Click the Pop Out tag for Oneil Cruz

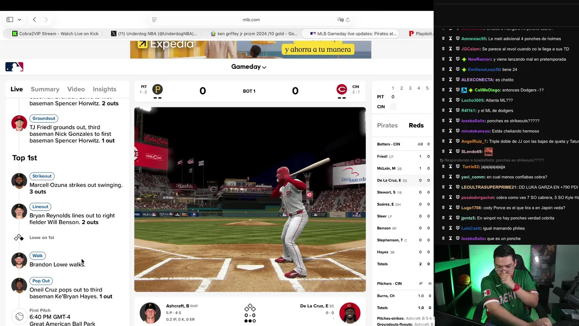[x=41, y=281]
